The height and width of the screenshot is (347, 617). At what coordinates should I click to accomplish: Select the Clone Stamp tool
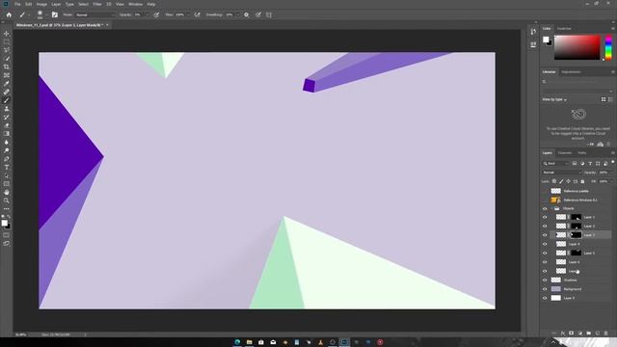tap(7, 109)
